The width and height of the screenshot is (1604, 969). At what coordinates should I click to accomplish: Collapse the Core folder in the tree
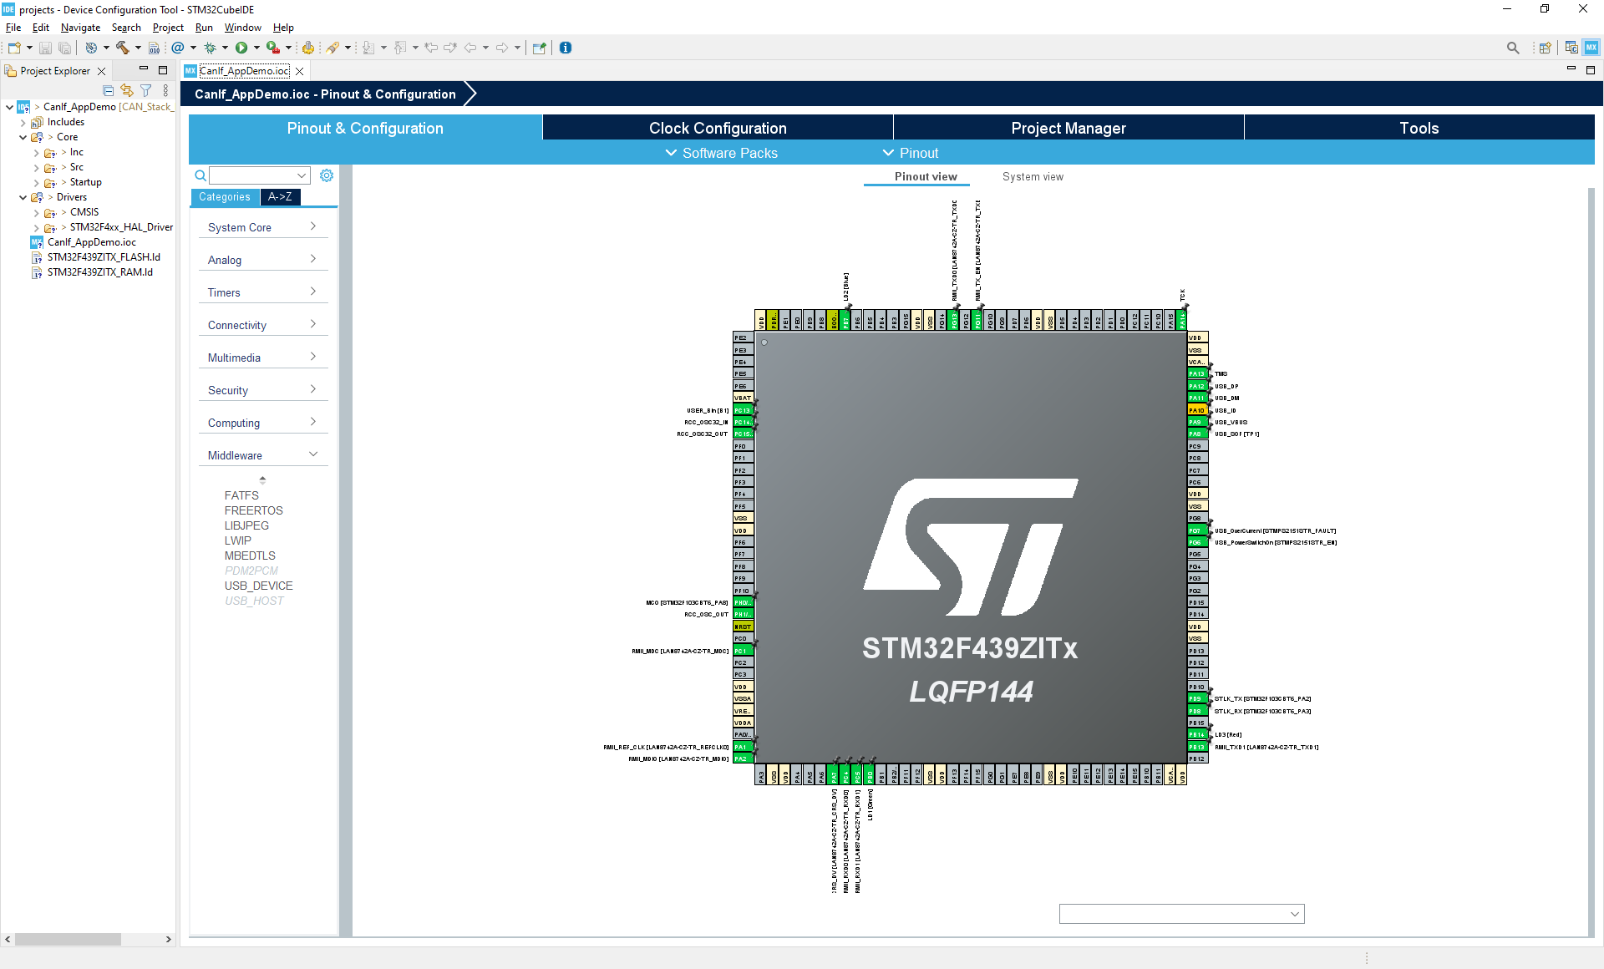point(23,137)
